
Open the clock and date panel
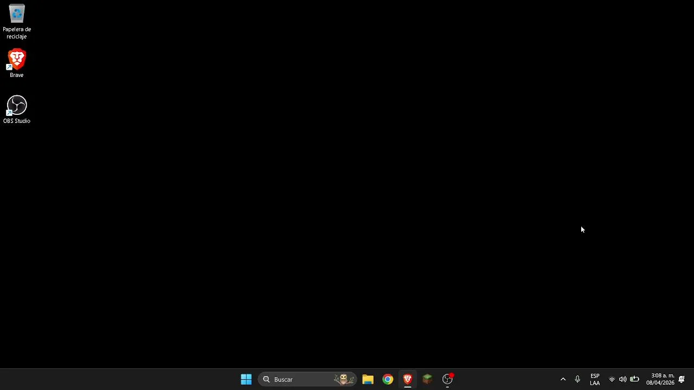tap(660, 379)
